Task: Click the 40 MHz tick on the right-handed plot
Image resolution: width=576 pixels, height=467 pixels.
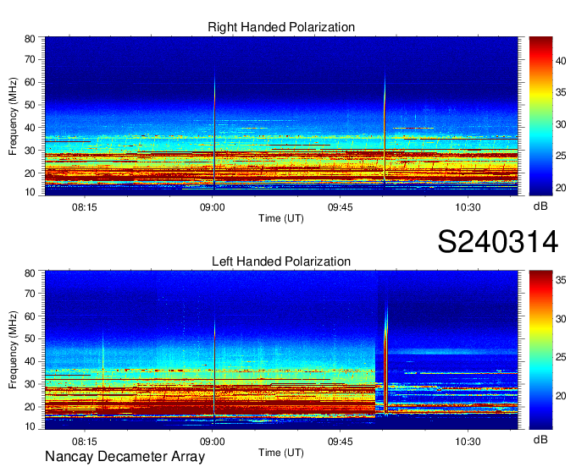Action: [30, 128]
